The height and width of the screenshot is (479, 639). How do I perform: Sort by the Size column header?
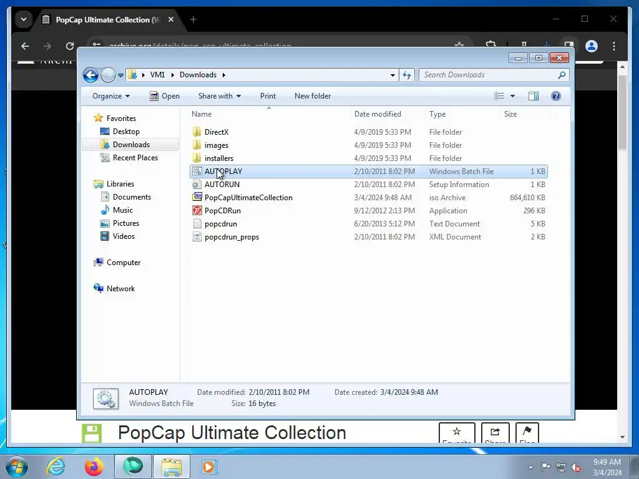coord(525,114)
